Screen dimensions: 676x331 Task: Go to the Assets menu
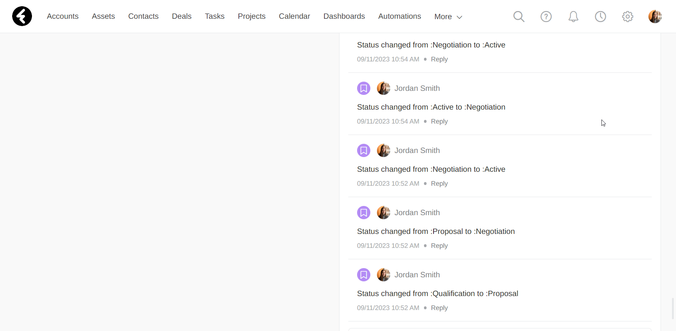pos(103,16)
